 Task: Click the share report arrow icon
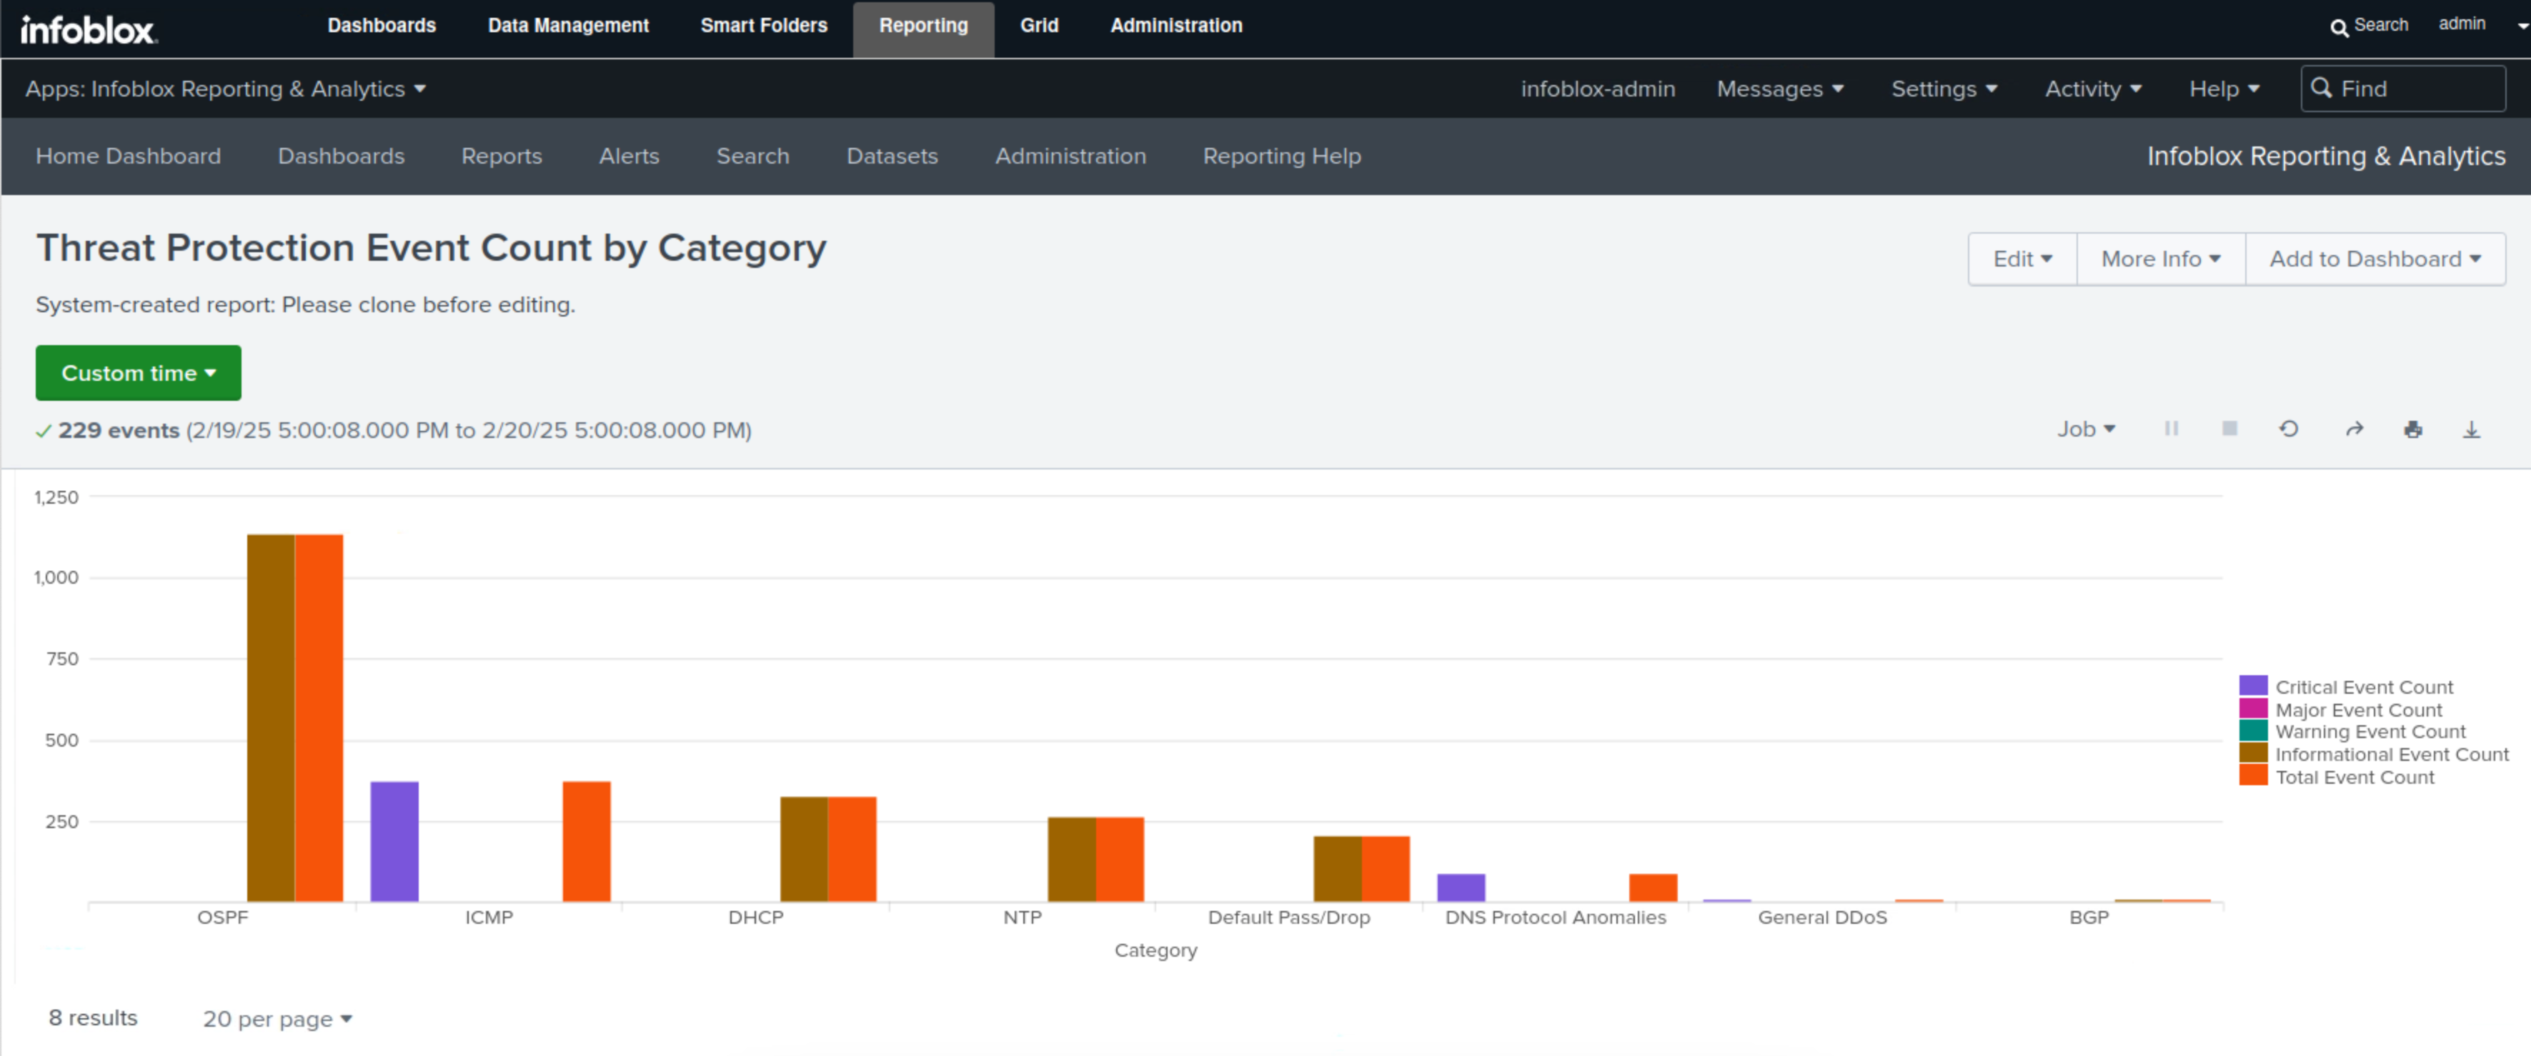[2354, 429]
